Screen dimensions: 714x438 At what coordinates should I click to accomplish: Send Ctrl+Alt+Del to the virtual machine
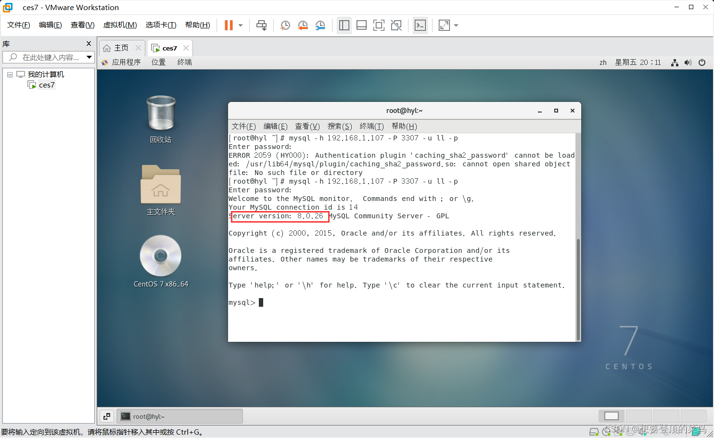pyautogui.click(x=261, y=25)
